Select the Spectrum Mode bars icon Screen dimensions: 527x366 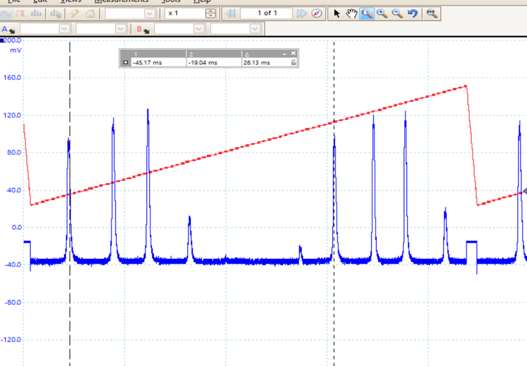click(x=36, y=14)
